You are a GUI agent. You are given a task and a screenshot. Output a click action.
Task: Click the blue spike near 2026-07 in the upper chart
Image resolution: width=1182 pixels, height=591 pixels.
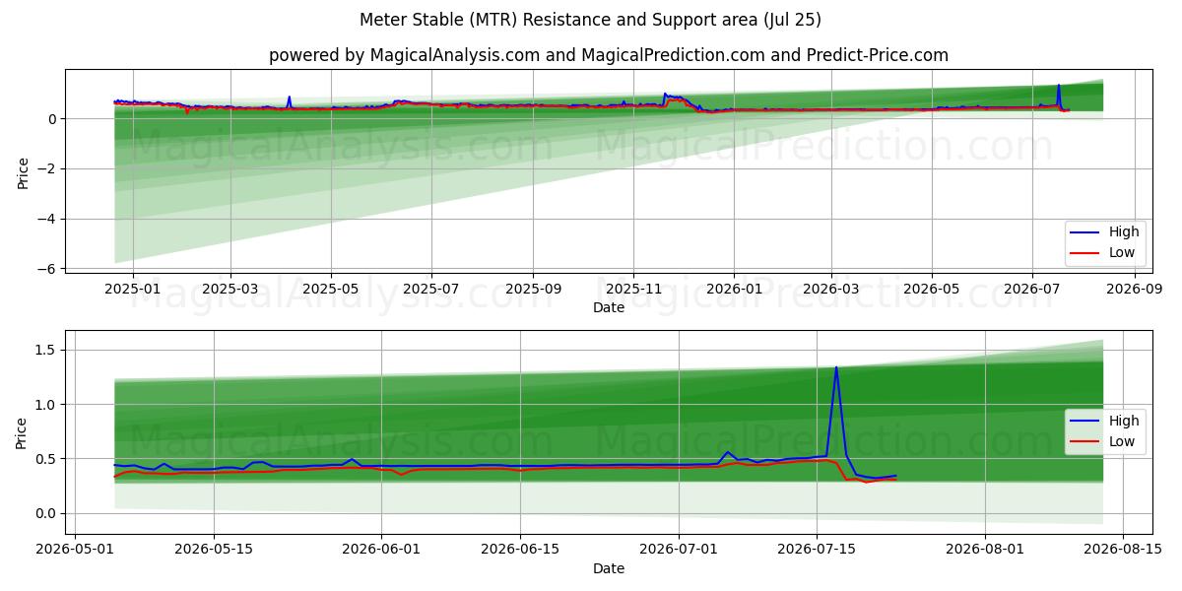(x=1059, y=86)
